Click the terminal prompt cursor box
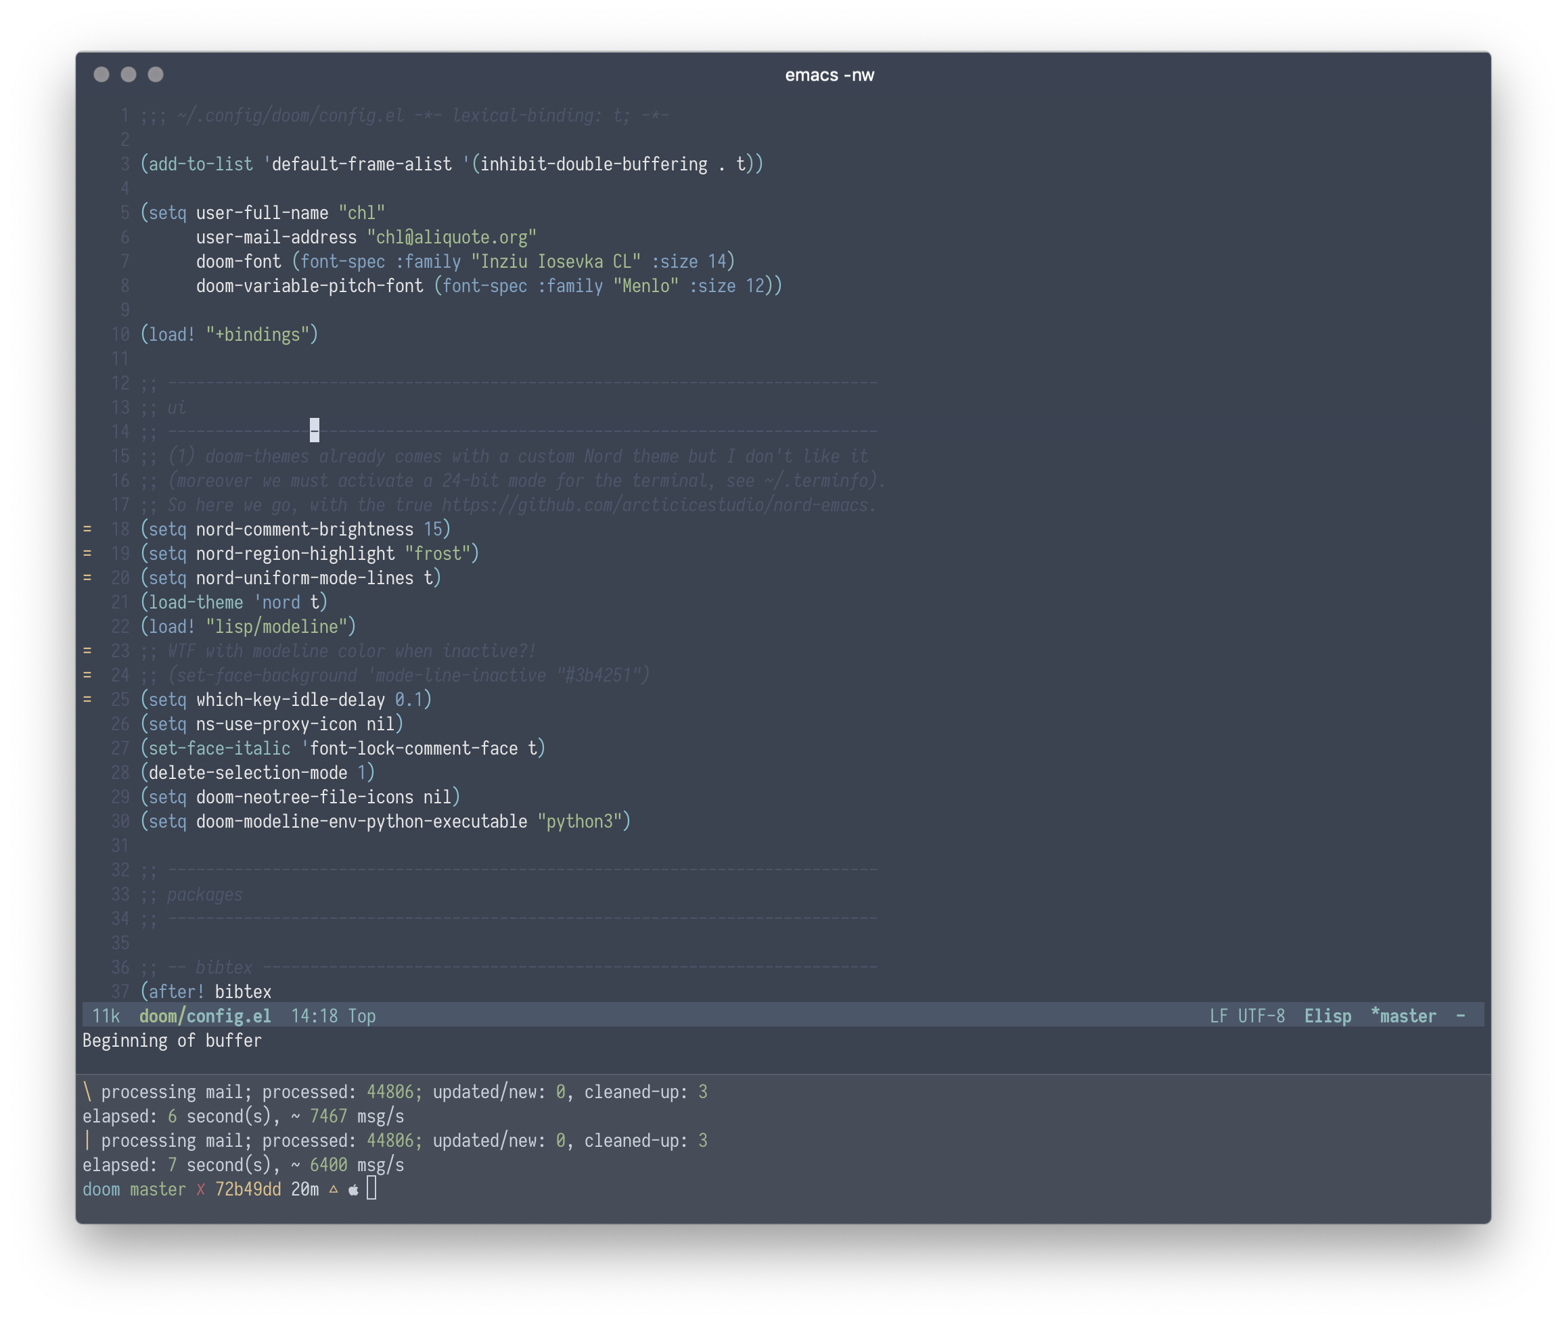1567x1324 pixels. click(x=371, y=1189)
